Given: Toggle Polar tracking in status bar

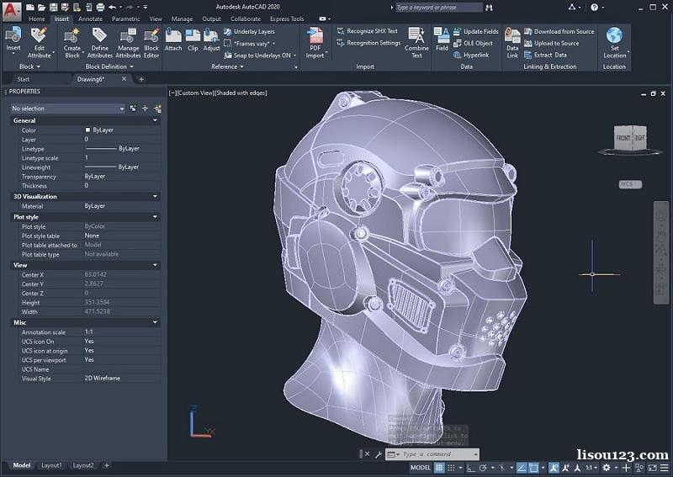Looking at the screenshot, I should (483, 468).
